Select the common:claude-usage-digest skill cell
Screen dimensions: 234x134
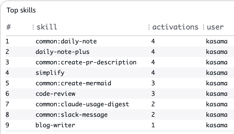pos(82,104)
